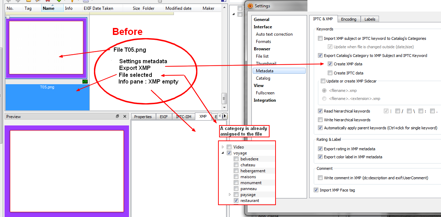
Task: Uncheck Export color label in XMP metadata
Action: click(x=320, y=157)
